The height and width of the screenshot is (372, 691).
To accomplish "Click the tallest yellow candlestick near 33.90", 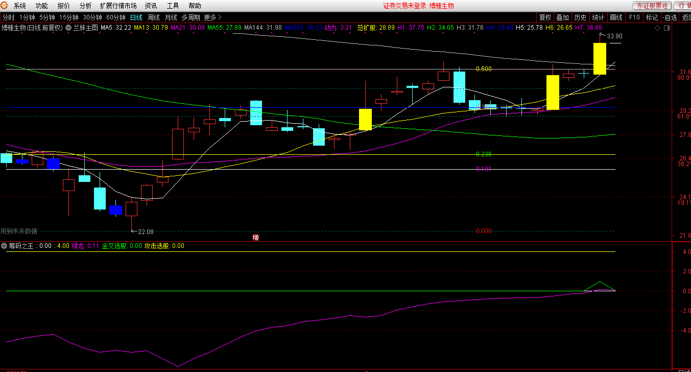I will click(x=600, y=59).
